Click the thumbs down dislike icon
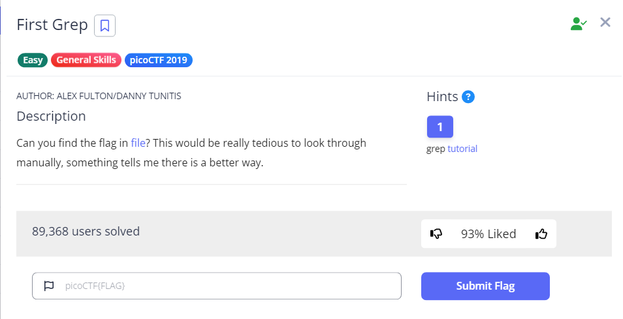Image resolution: width=623 pixels, height=319 pixels. [436, 234]
